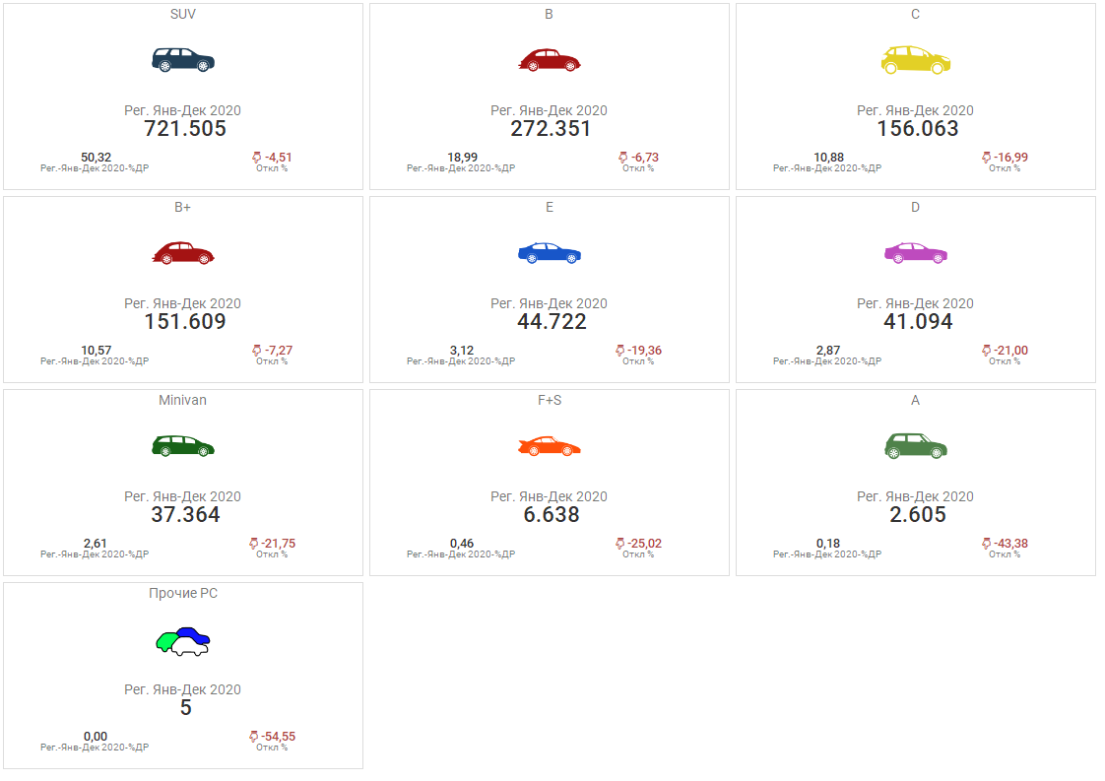Click the thumbs-down icon beside -4,51

[x=257, y=158]
